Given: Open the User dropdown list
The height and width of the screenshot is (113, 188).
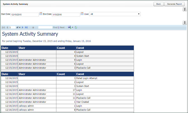Looking at the screenshot, I should 115,14.
